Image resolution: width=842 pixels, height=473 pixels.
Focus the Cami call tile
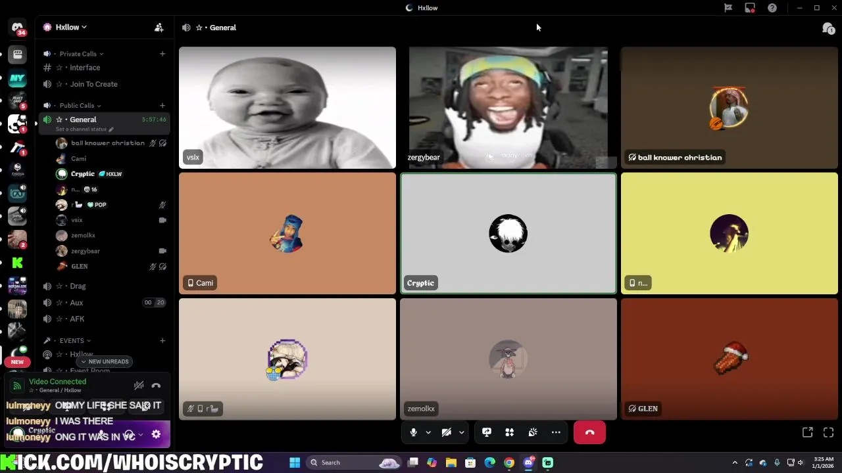(x=287, y=233)
